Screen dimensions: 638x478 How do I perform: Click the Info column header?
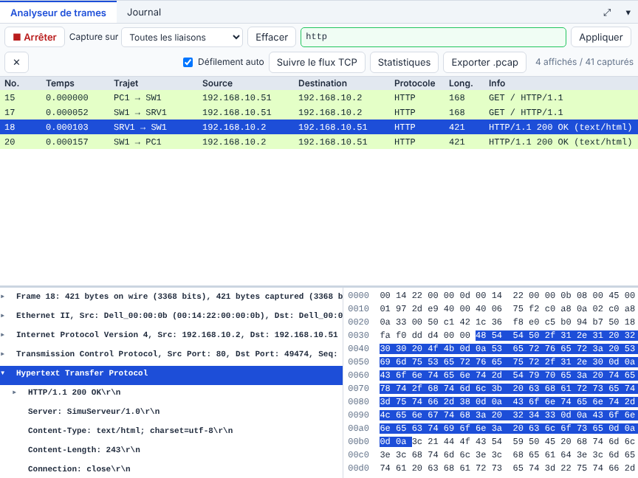pos(496,83)
